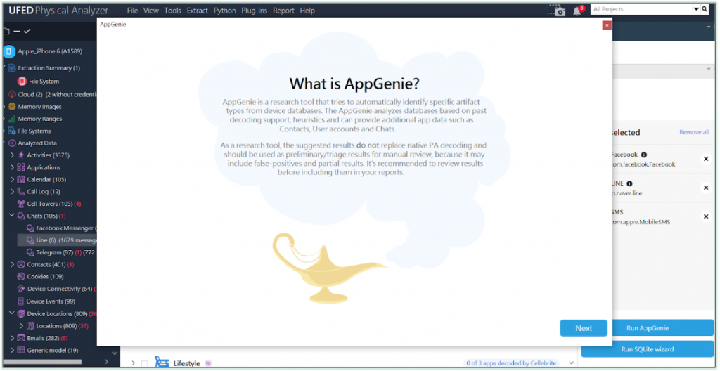The width and height of the screenshot is (720, 371).
Task: Open the Tools menu
Action: (x=173, y=11)
